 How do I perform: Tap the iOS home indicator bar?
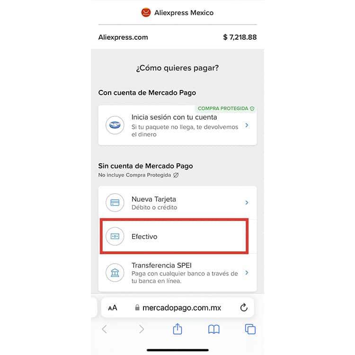click(177, 350)
